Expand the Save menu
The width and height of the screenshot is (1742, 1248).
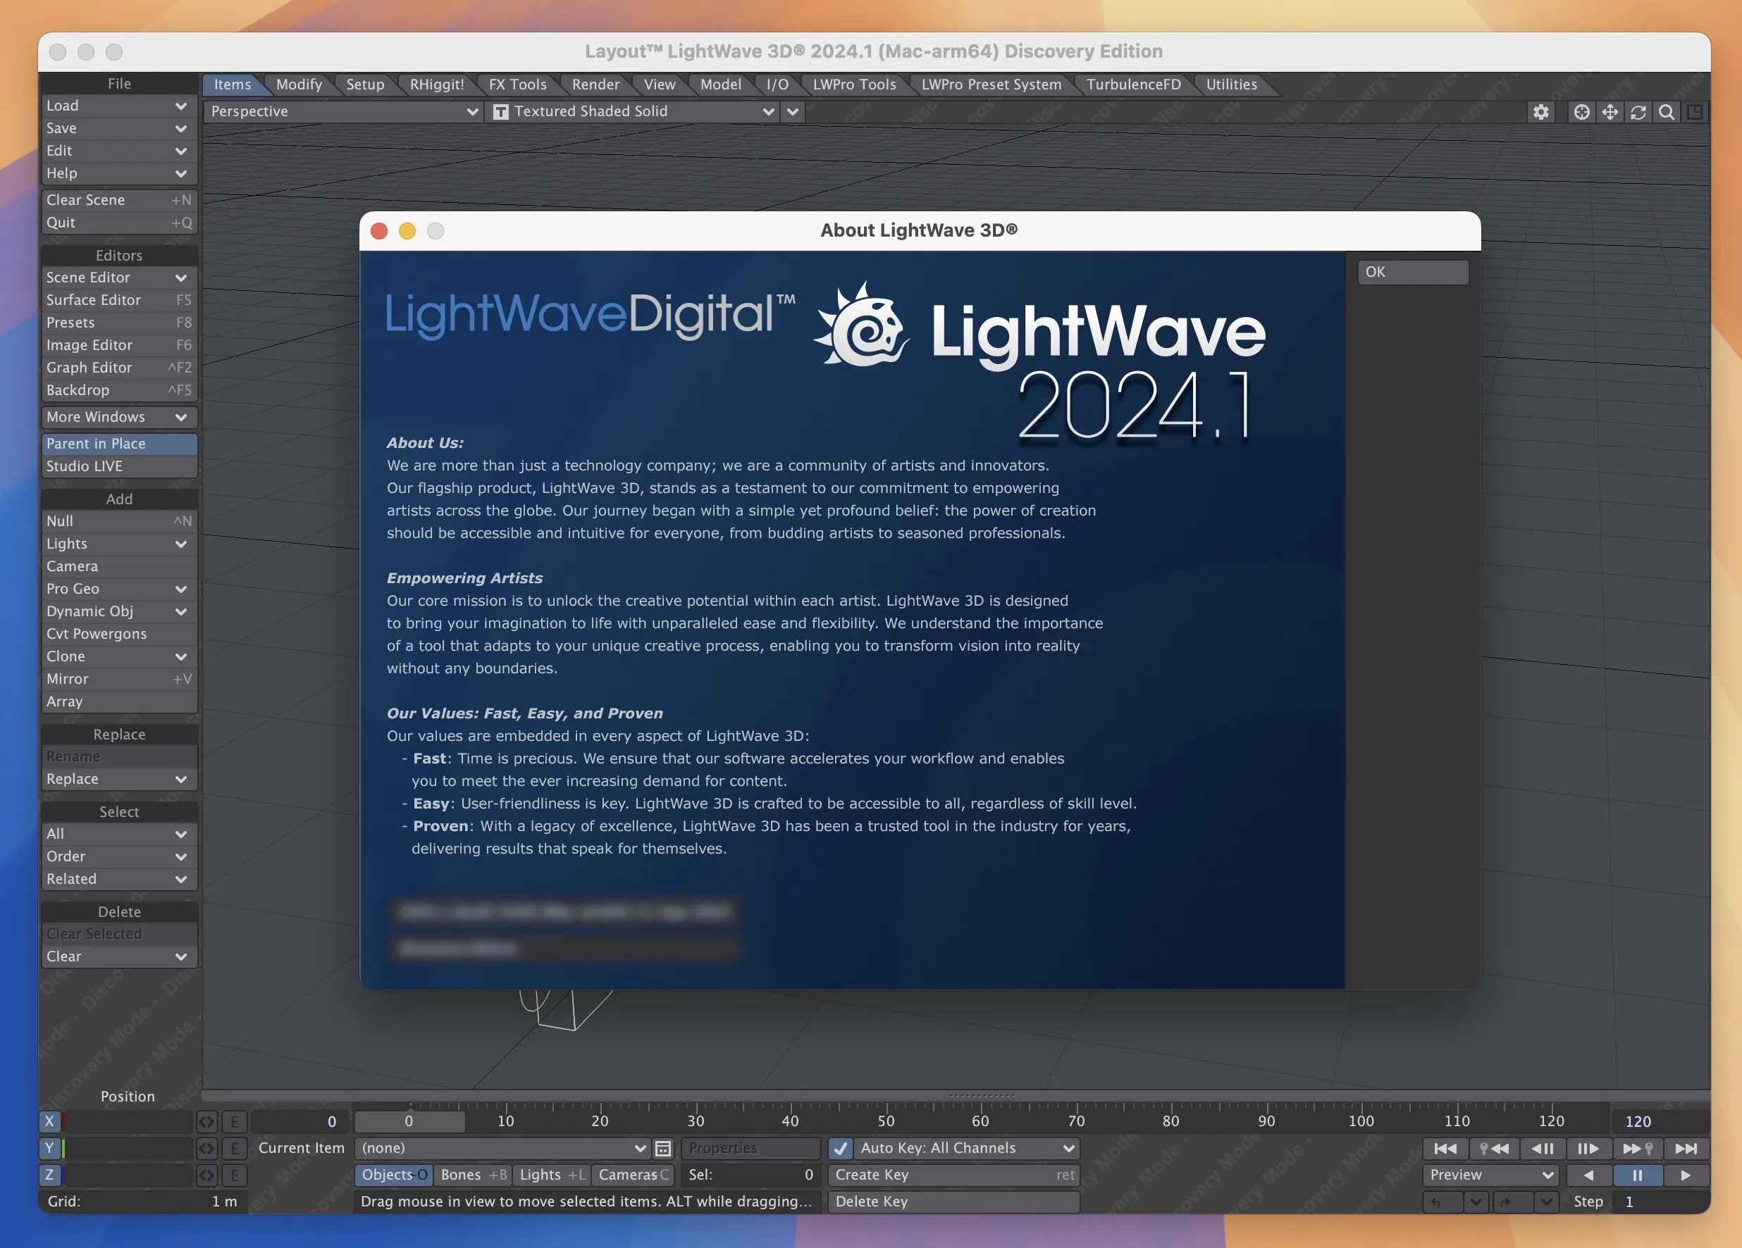click(119, 128)
